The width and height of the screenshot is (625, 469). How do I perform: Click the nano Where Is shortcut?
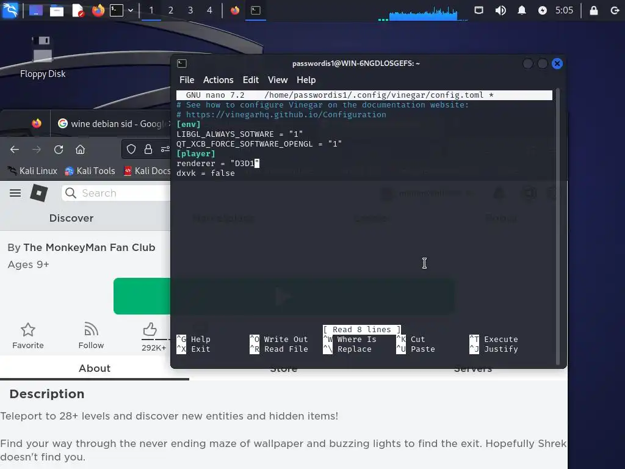tap(350, 340)
